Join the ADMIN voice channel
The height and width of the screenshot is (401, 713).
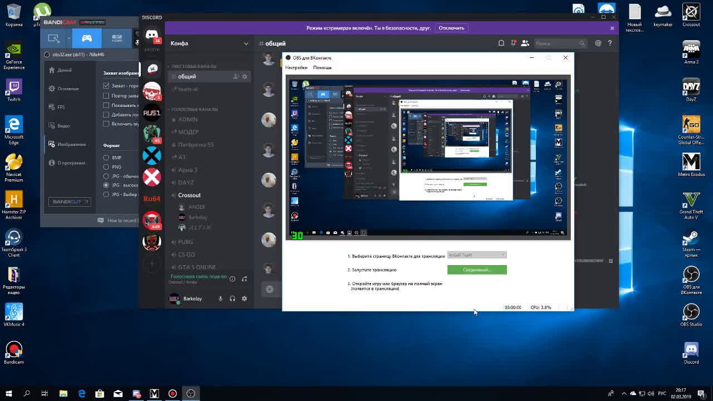(x=209, y=119)
